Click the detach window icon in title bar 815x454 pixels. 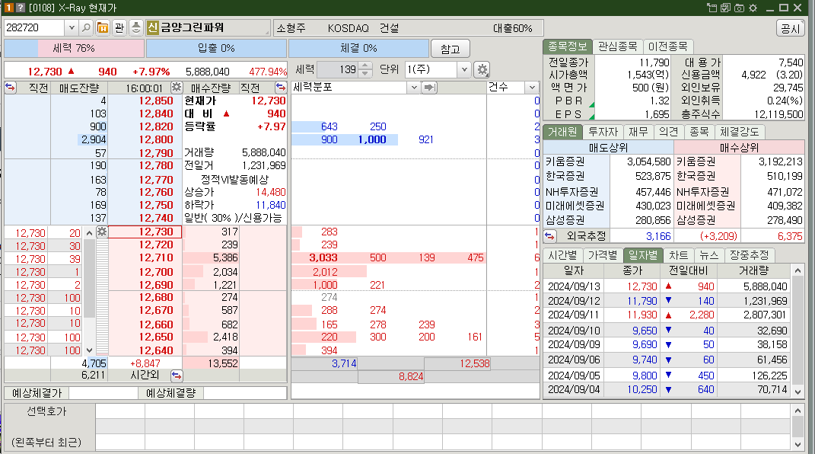click(x=712, y=8)
